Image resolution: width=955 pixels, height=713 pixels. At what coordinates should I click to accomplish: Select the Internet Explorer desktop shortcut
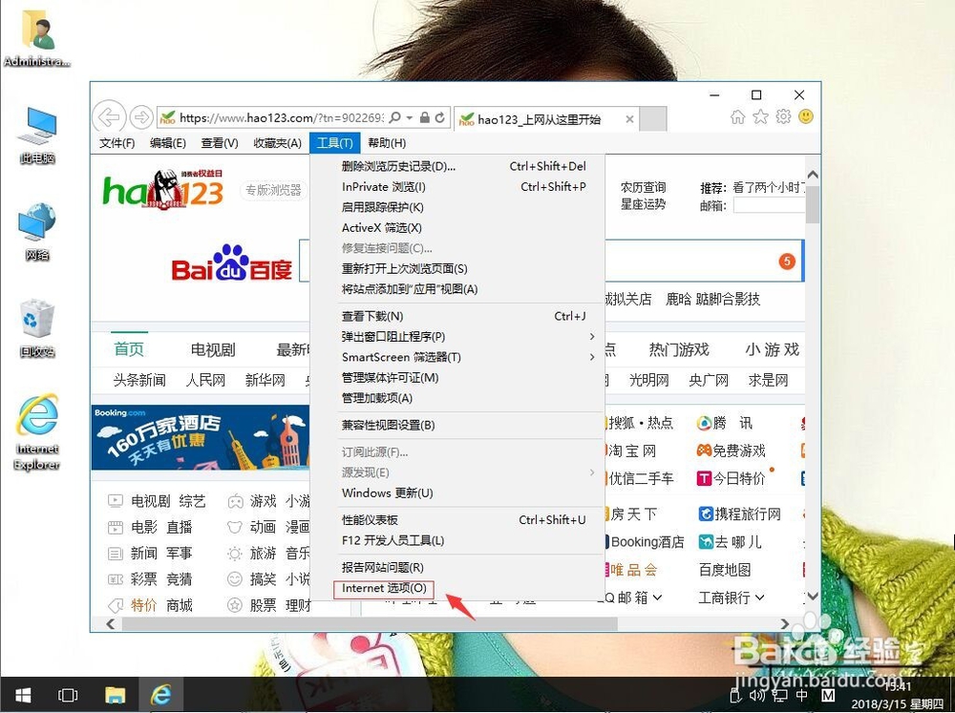click(x=37, y=432)
